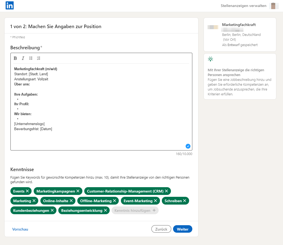Apply bulleted list formatting

(30, 58)
